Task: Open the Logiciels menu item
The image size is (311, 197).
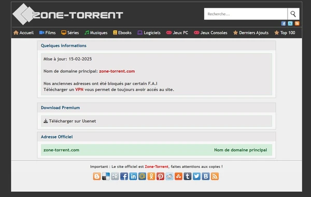Action: [149, 33]
